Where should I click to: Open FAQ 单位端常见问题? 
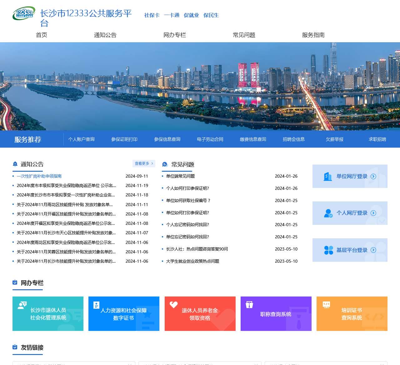pos(180,176)
